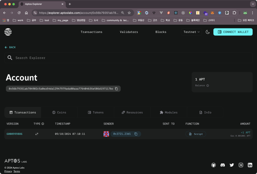Click the CONNECT WALLET button

pos(233,32)
